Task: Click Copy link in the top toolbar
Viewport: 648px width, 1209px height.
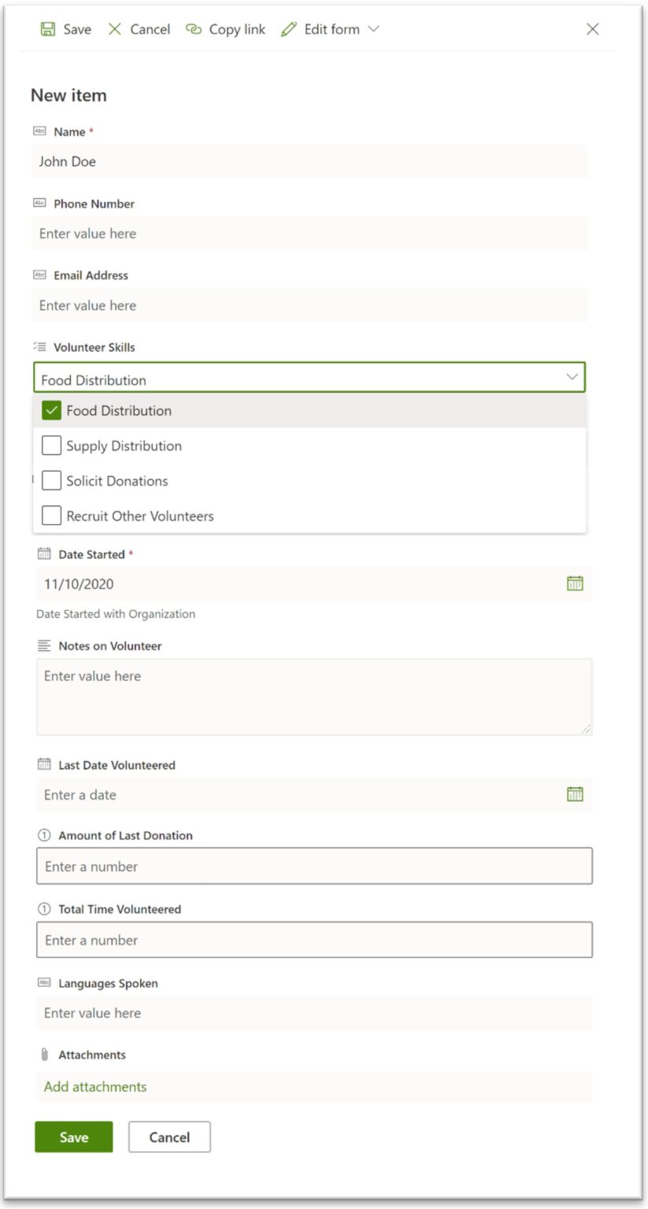Action: (226, 29)
